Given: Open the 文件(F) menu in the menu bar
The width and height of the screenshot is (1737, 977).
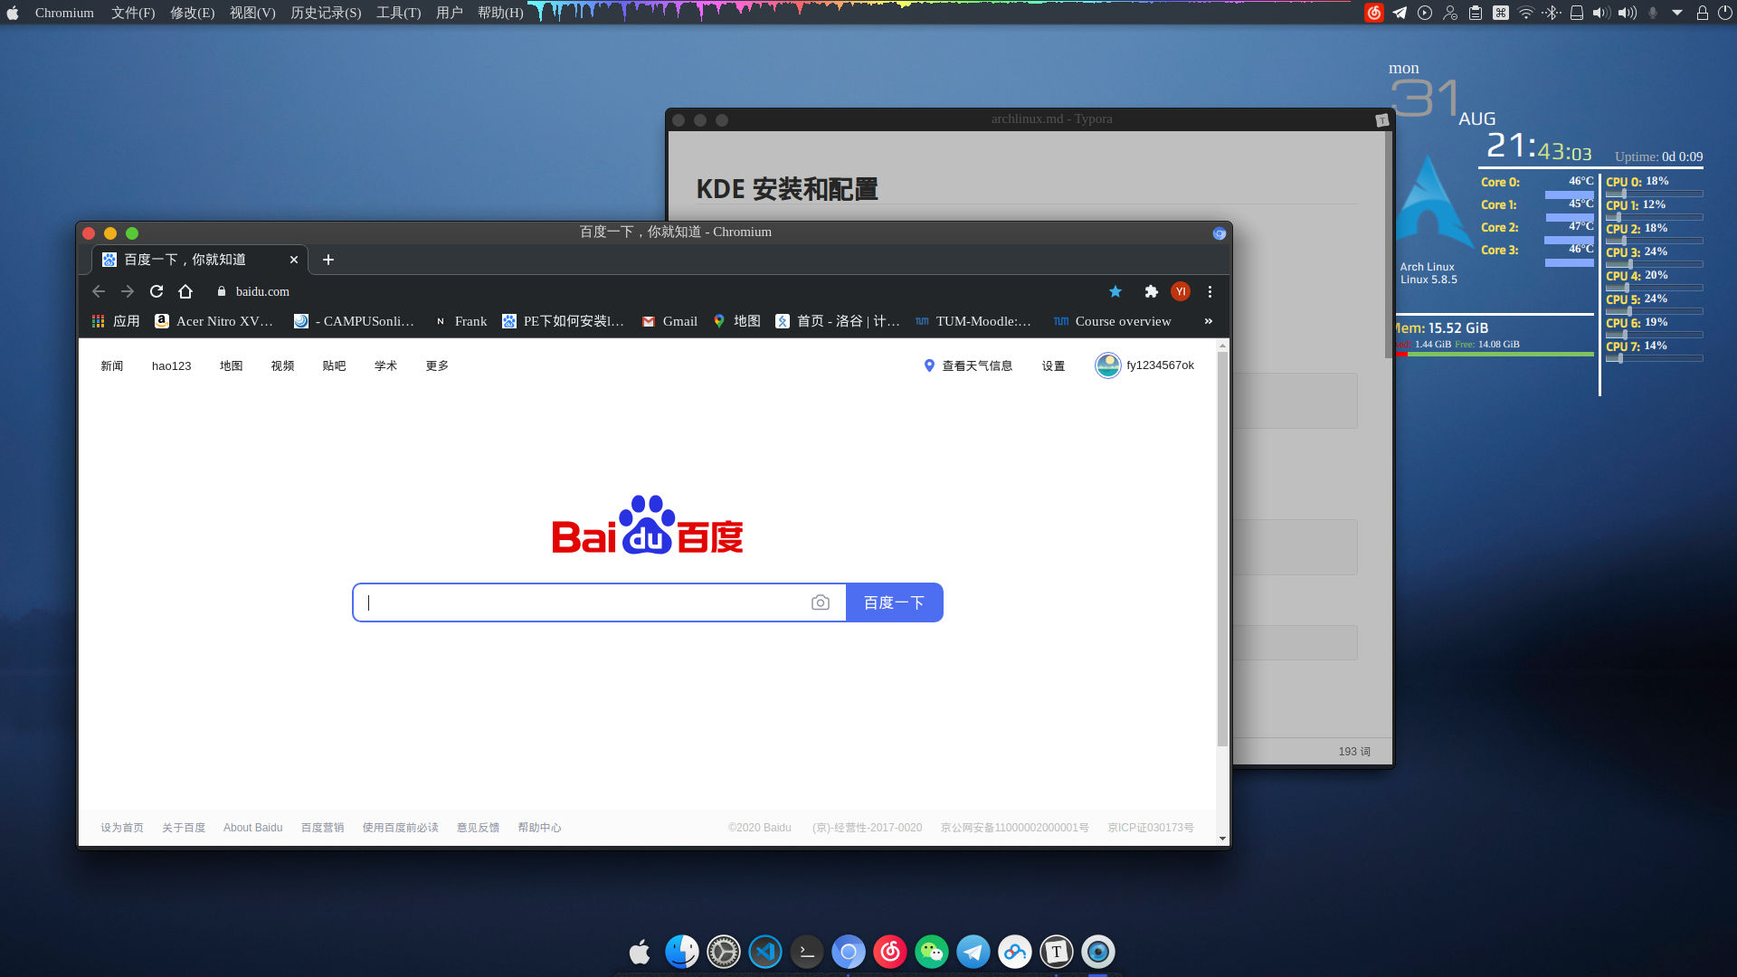Looking at the screenshot, I should (x=133, y=13).
